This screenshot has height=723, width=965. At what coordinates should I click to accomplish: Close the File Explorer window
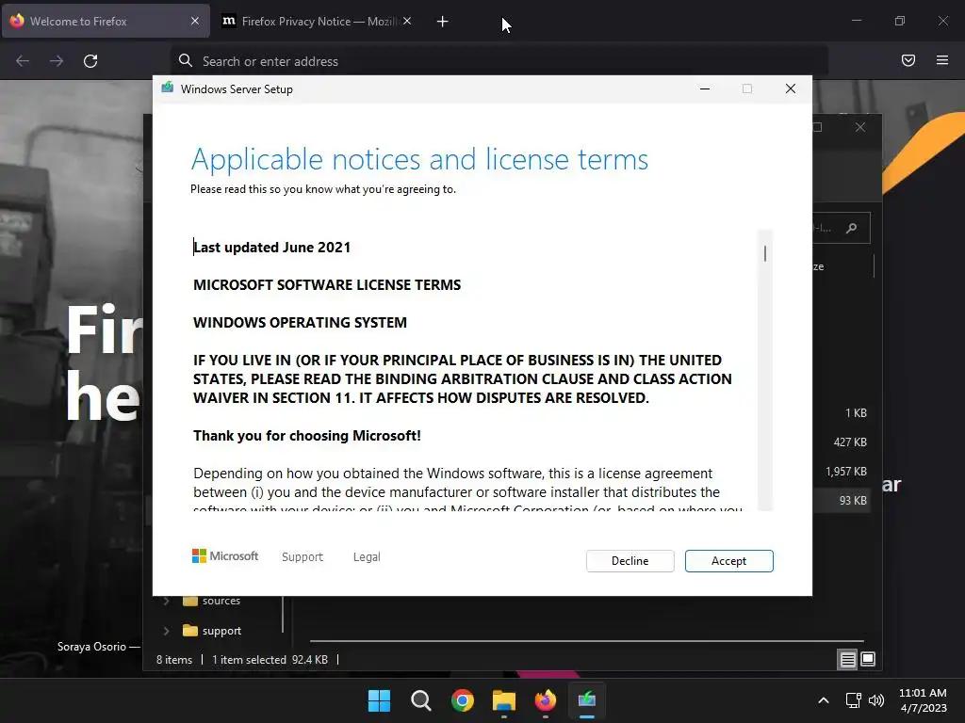(x=860, y=127)
